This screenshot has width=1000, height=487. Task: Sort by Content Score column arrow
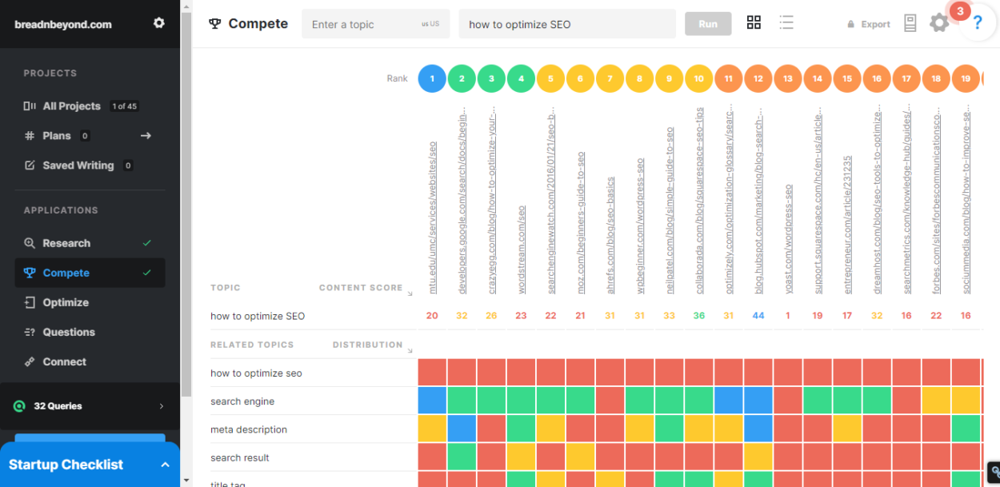pos(410,293)
